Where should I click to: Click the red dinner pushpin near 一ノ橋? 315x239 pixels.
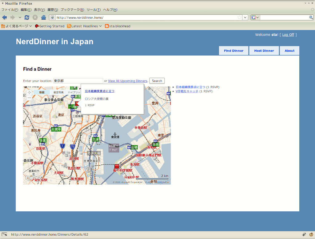click(x=77, y=104)
